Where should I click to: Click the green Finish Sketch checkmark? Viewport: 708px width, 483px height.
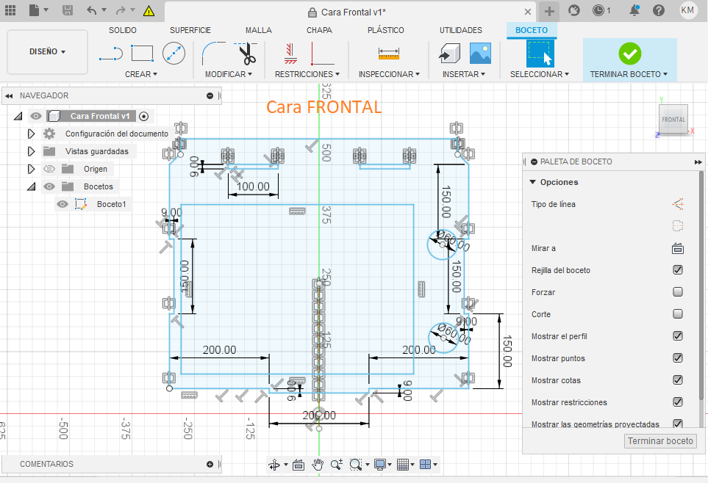coord(630,54)
